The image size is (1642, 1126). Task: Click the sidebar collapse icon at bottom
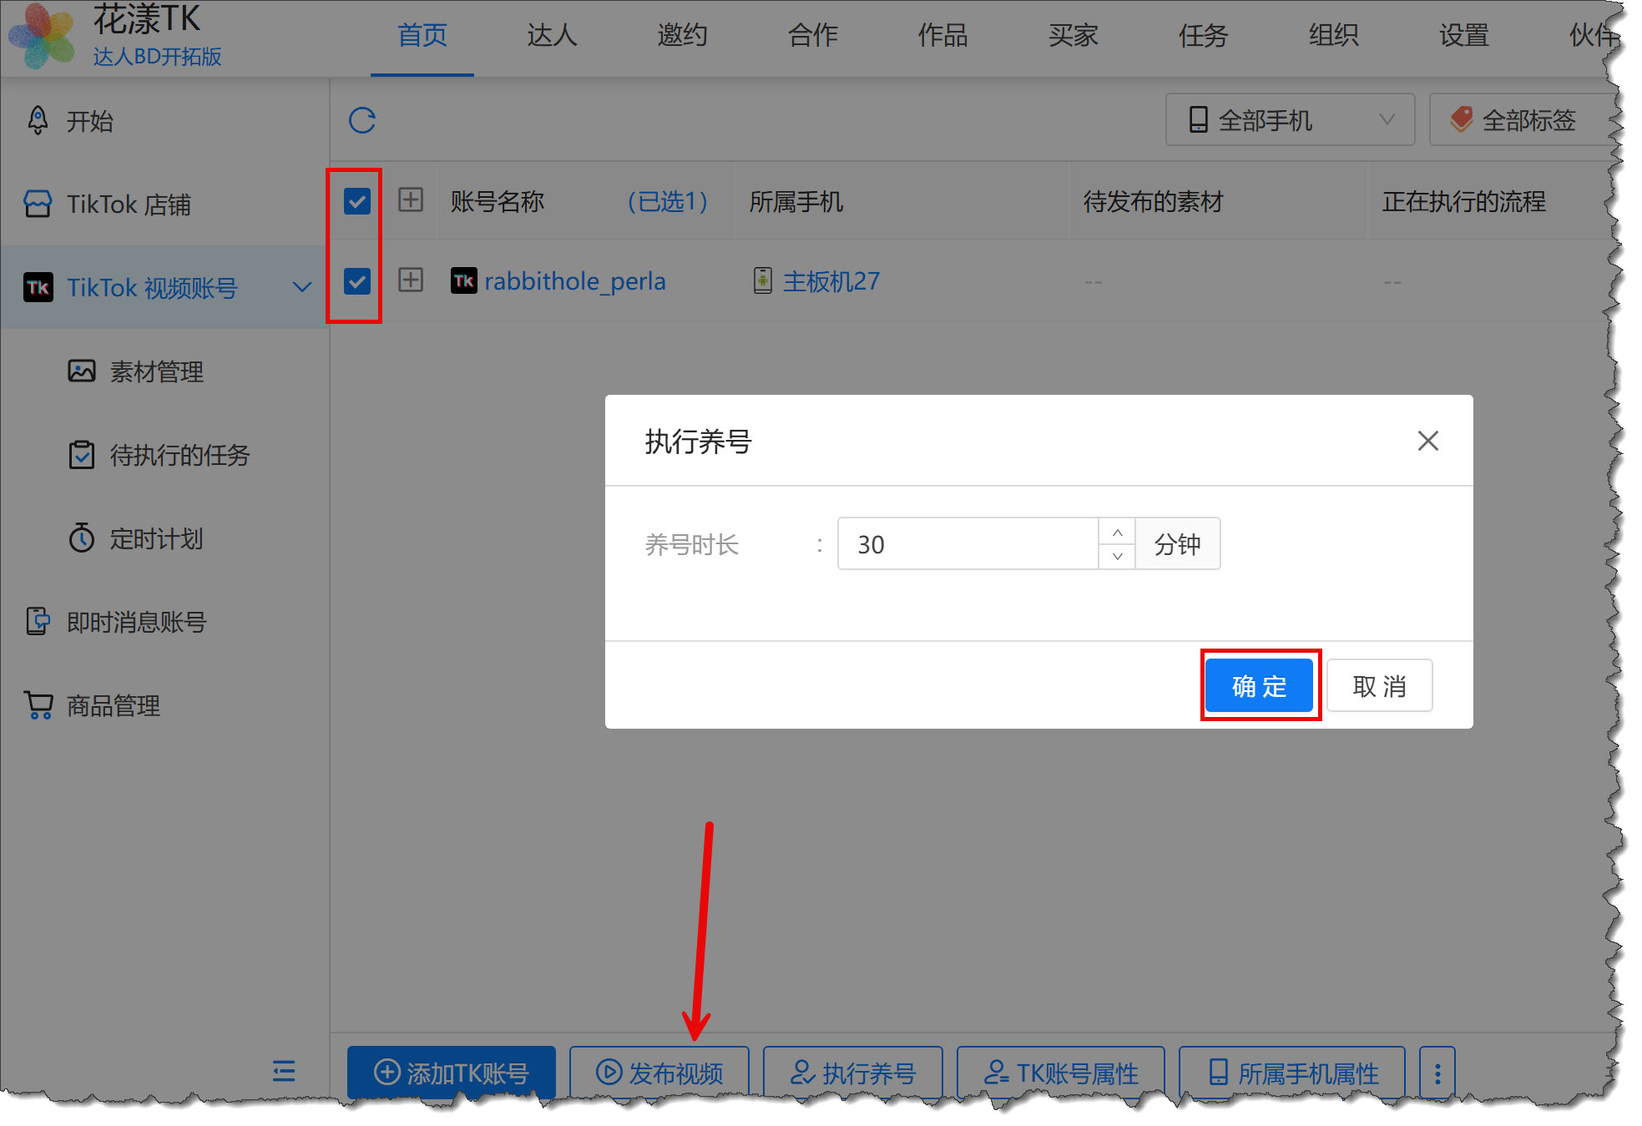pos(284,1071)
